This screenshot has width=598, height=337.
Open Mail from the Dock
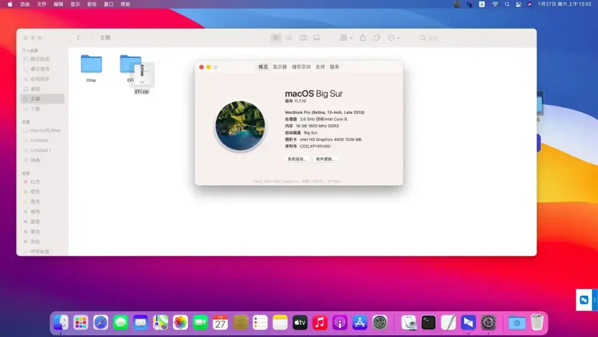click(140, 322)
